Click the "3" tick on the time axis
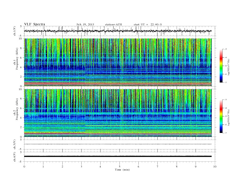Screen dimensions: 242x187 [x=81, y=167]
